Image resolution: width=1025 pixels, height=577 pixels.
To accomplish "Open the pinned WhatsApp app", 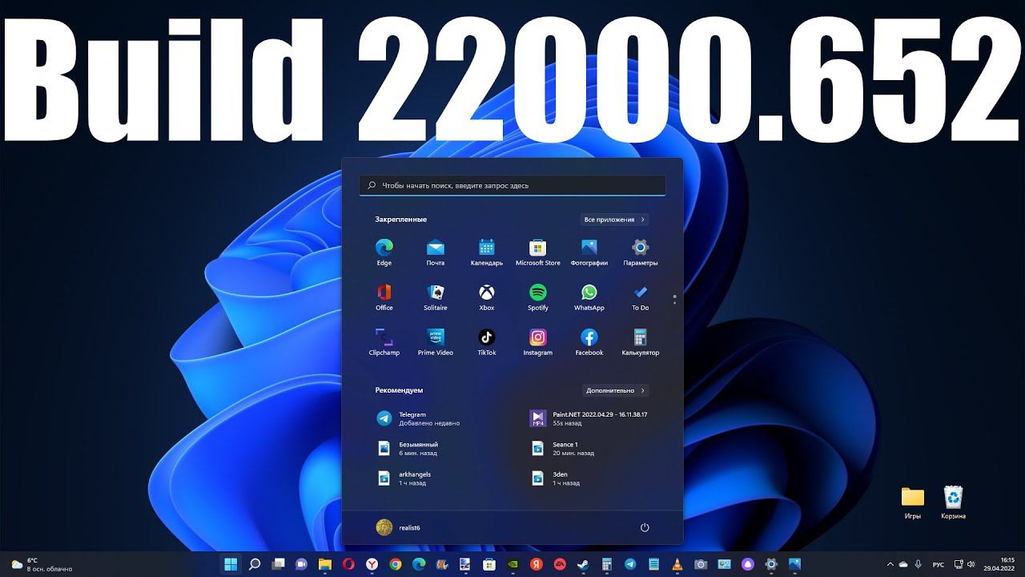I will 589,297.
